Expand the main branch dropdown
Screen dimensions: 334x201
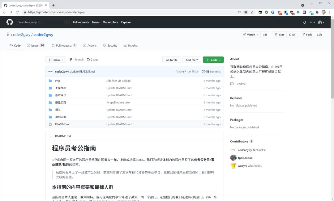point(56,60)
